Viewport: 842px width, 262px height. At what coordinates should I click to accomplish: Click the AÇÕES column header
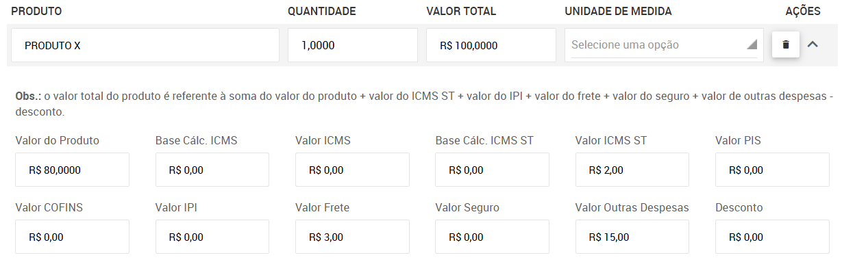pyautogui.click(x=802, y=12)
